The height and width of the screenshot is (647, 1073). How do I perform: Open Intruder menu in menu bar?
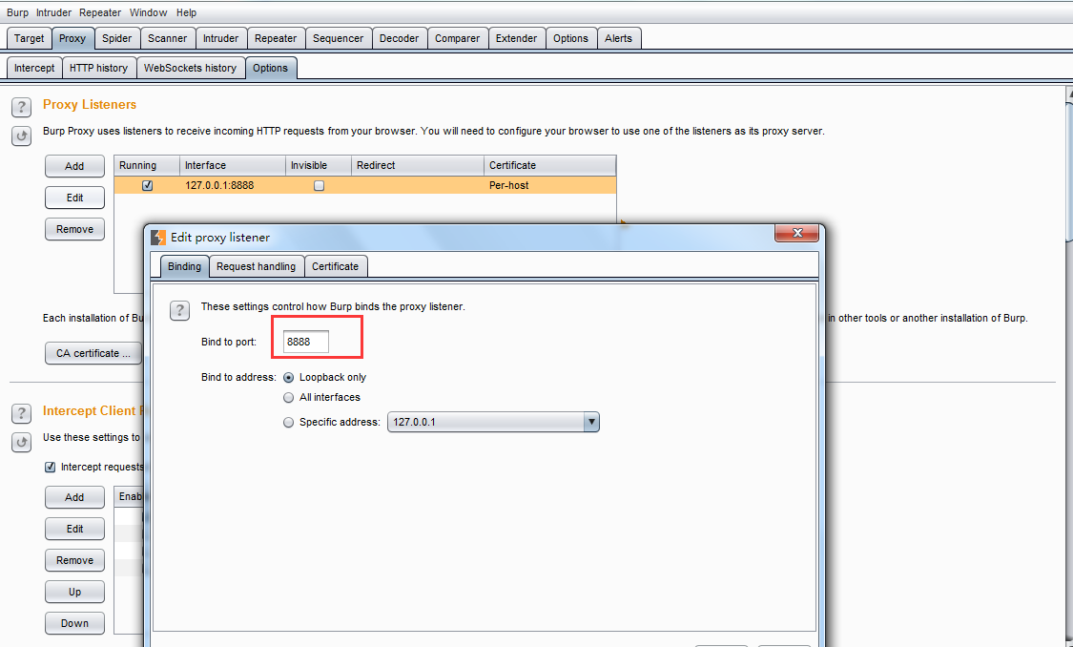click(x=54, y=12)
